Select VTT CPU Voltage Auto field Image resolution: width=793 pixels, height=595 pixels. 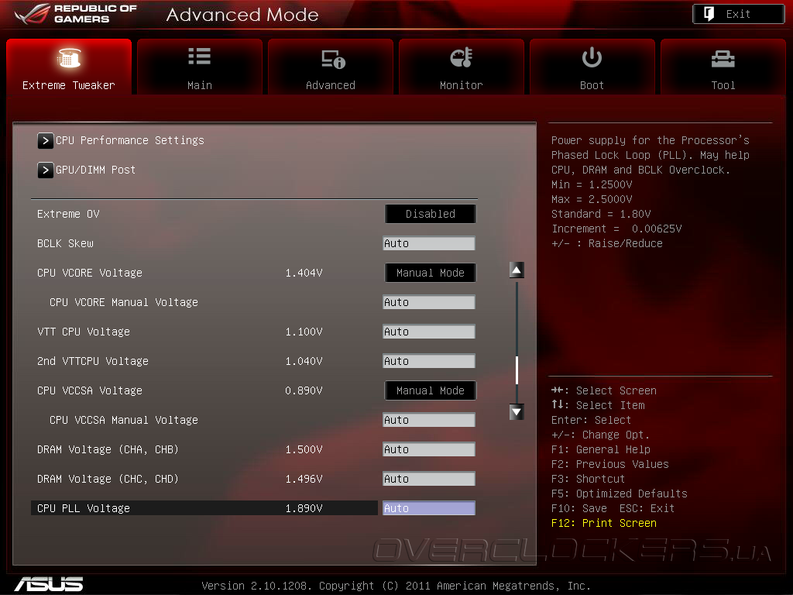429,332
